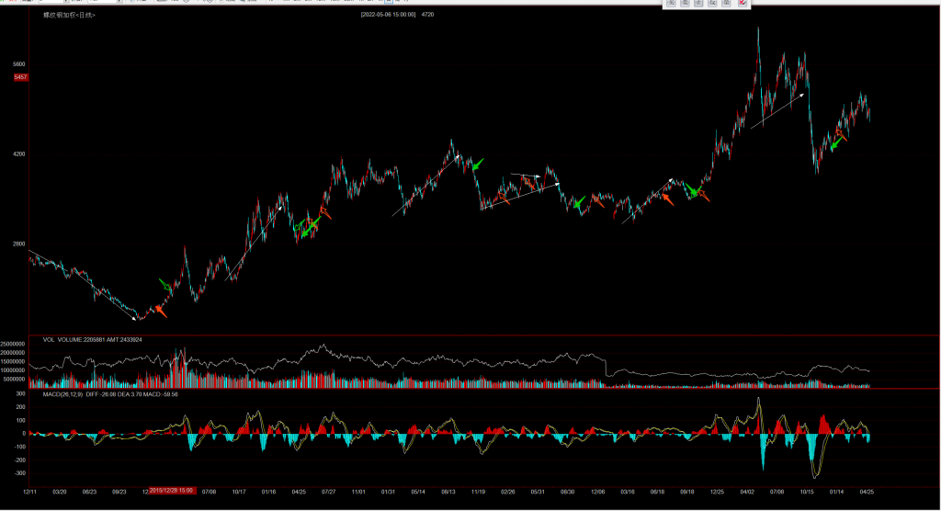Click the [2022-05-06 15:00:00] timestamp at the top
The image size is (941, 511).
pyautogui.click(x=389, y=16)
